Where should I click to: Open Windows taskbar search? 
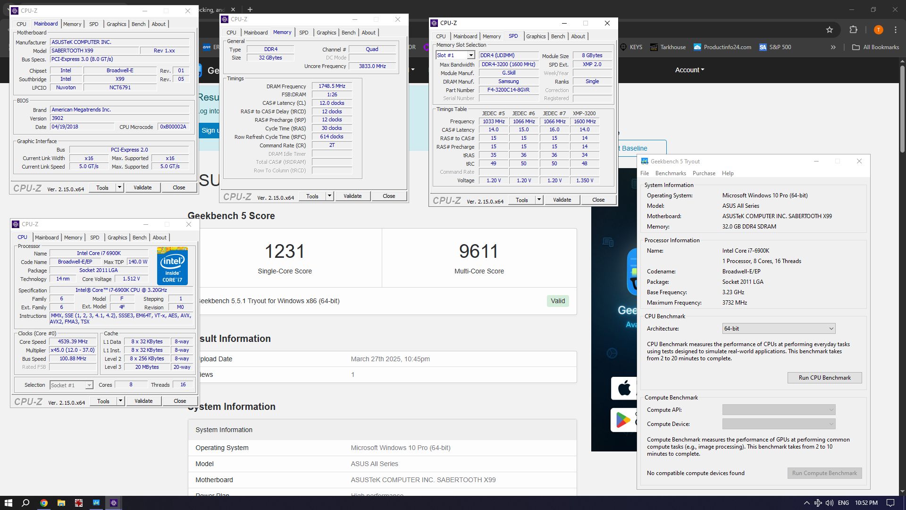pyautogui.click(x=26, y=503)
